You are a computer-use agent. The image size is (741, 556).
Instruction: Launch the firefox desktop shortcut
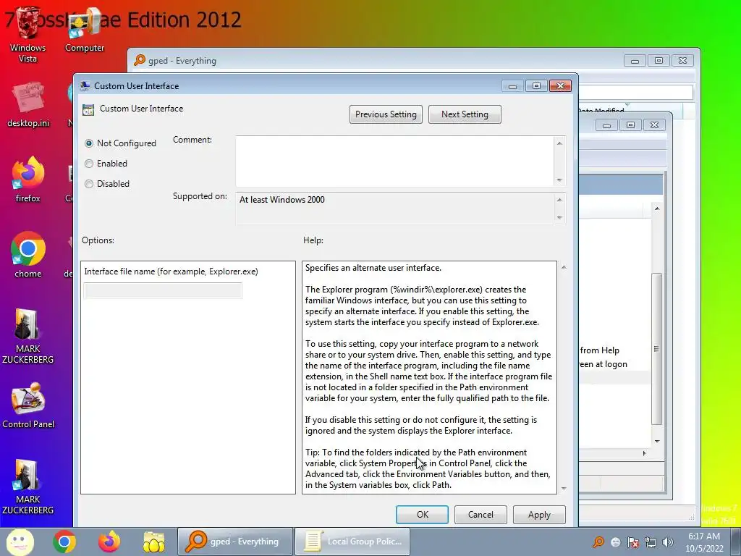point(28,180)
